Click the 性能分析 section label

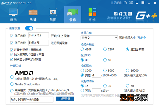tap(16, 66)
